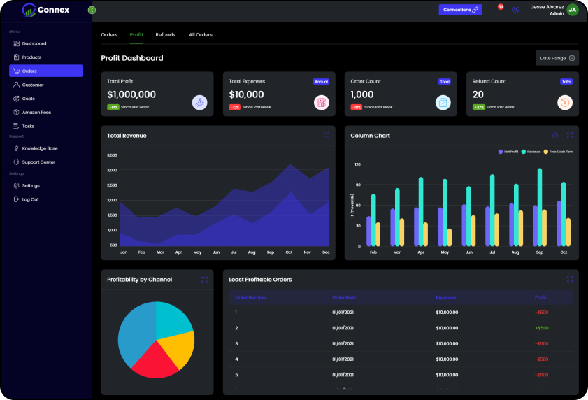Toggle the Annual badge on Total Expenses
This screenshot has height=400, width=588.
pyautogui.click(x=321, y=81)
